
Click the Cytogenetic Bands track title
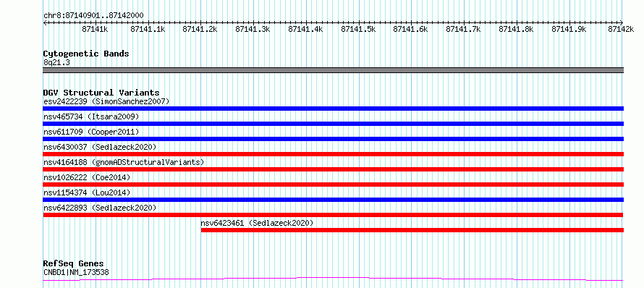(86, 54)
